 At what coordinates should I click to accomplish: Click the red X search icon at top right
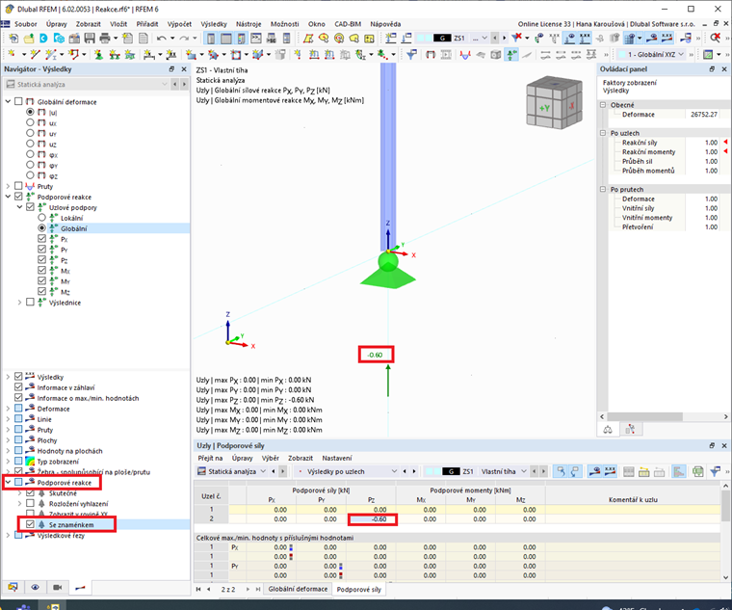[x=715, y=38]
